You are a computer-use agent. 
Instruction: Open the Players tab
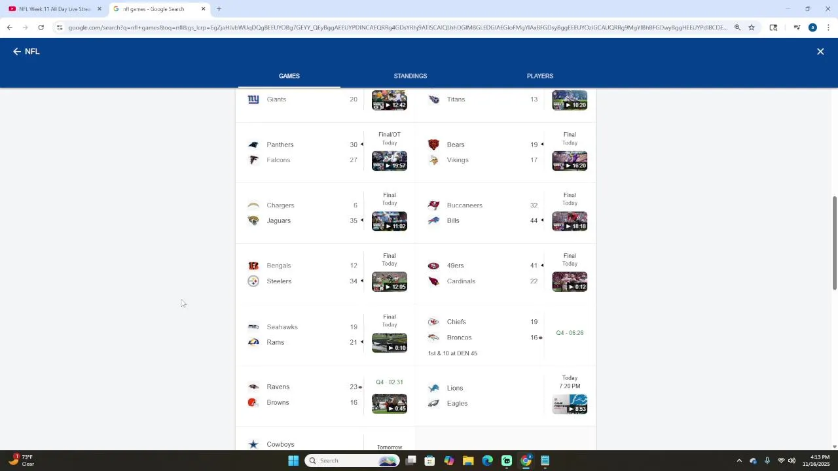tap(540, 76)
